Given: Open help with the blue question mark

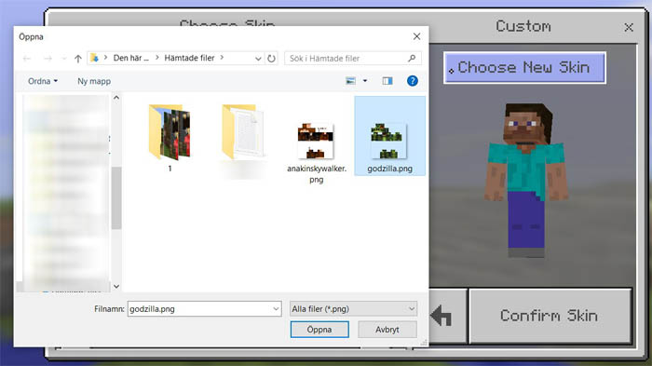Looking at the screenshot, I should (x=412, y=81).
